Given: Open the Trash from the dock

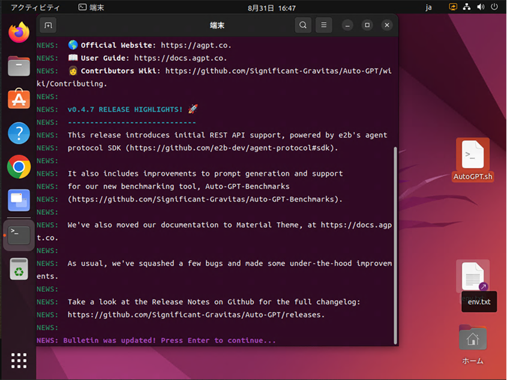Looking at the screenshot, I should pyautogui.click(x=19, y=270).
